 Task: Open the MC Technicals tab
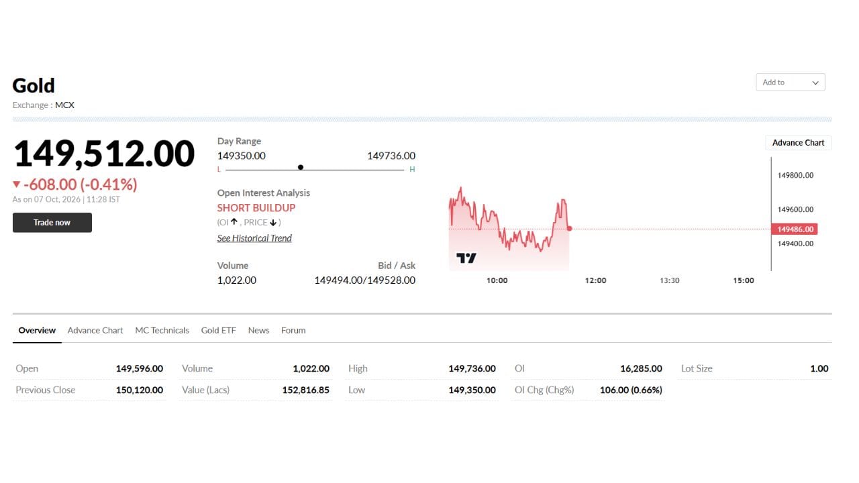[x=162, y=331]
